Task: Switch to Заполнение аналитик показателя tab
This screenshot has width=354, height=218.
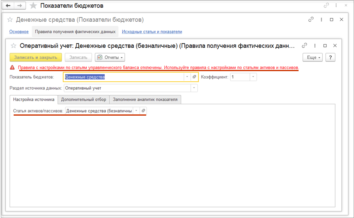Action: 145,100
